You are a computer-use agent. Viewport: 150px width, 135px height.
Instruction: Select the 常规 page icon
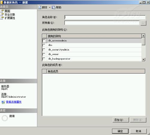2,11
